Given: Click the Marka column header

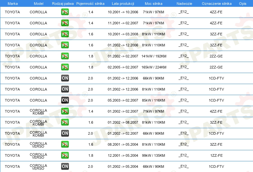Looking at the screenshot, I should [13, 4].
